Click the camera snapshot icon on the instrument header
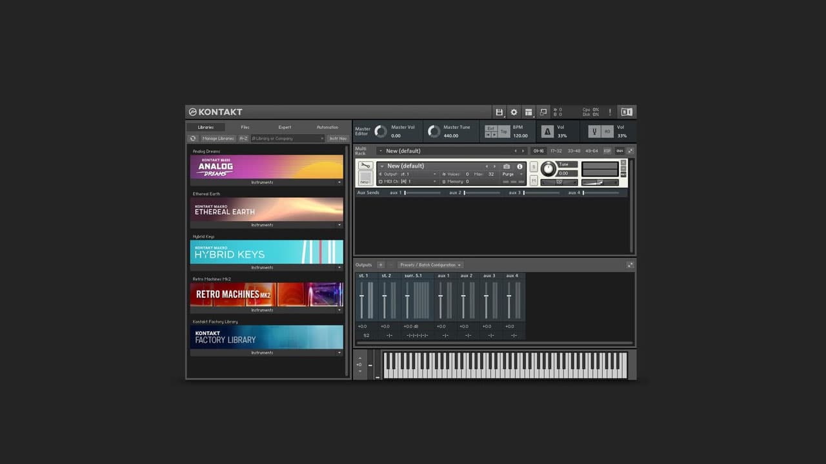 coord(506,166)
